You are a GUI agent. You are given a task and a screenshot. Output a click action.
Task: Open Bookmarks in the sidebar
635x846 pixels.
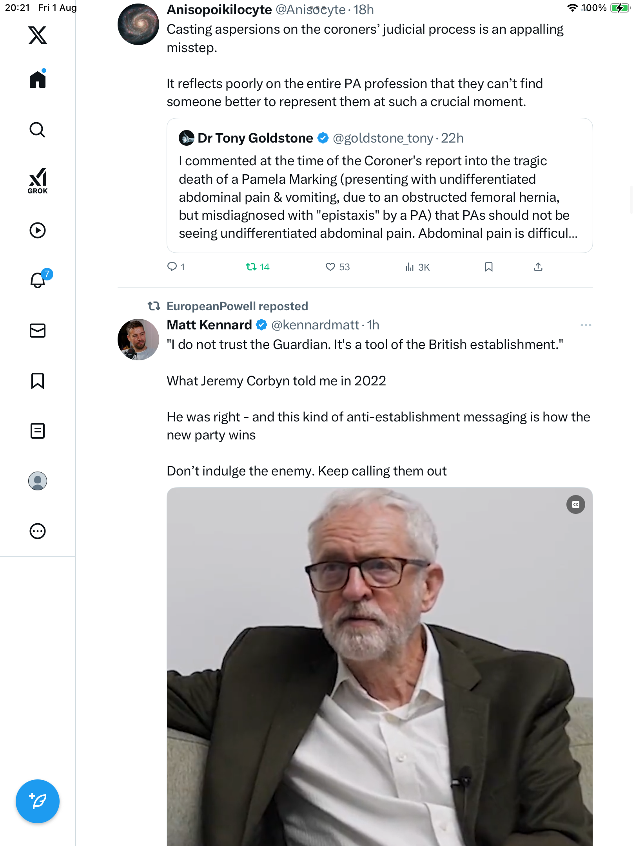tap(38, 381)
